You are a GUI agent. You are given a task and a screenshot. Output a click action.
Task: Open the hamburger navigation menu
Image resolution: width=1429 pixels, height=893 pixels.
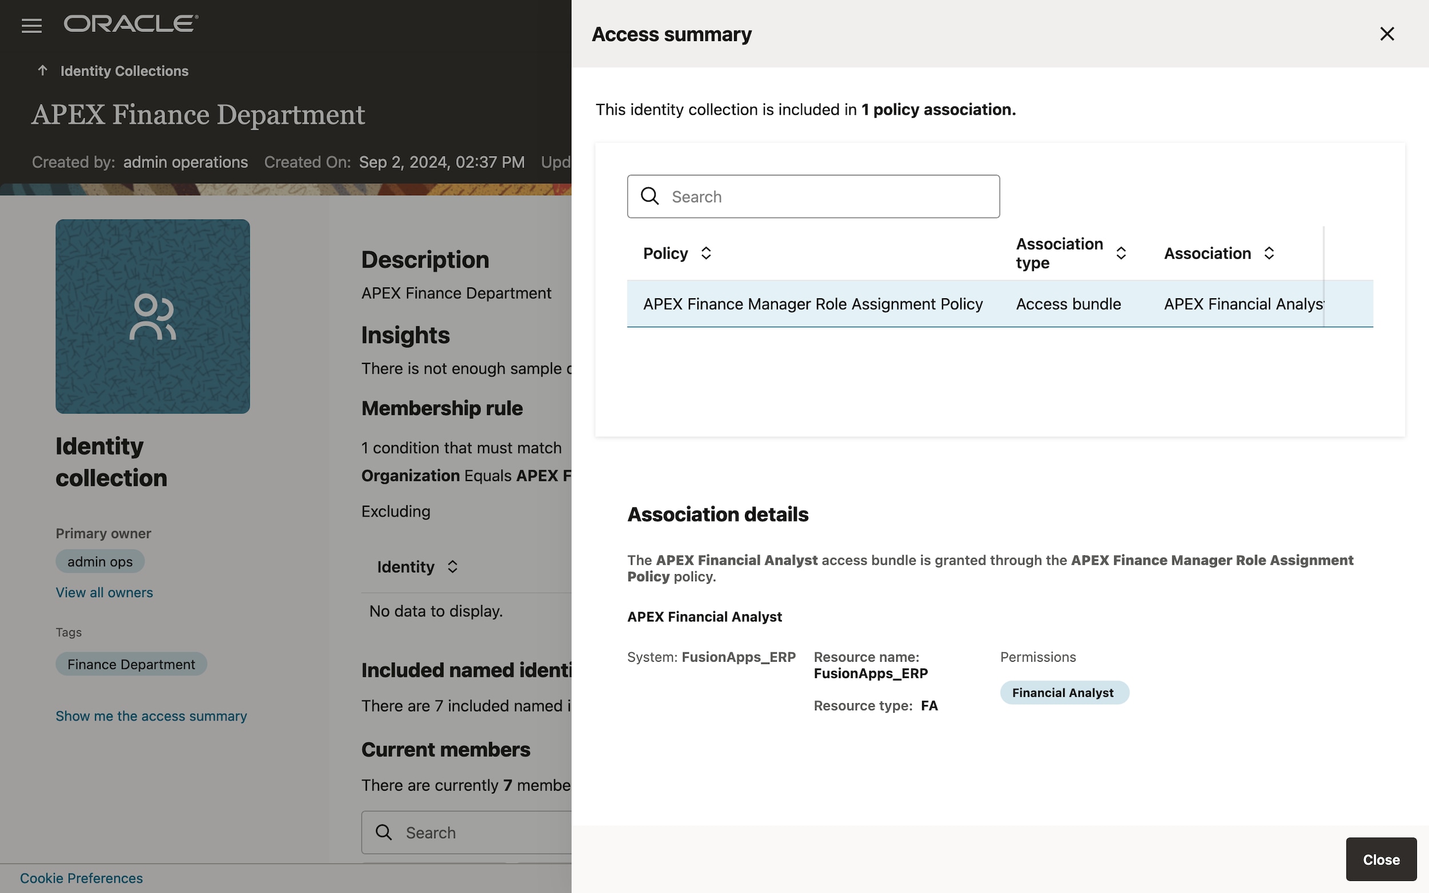[31, 25]
